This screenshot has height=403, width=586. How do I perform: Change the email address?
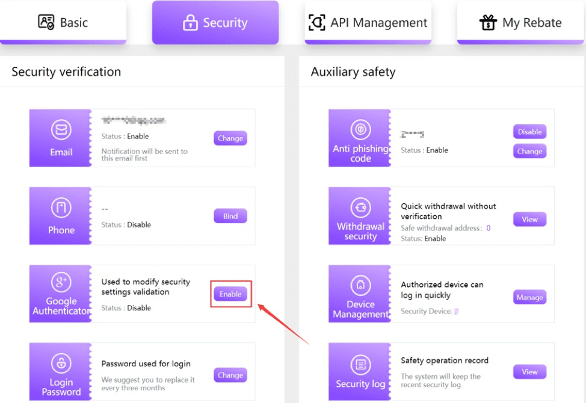click(x=230, y=138)
